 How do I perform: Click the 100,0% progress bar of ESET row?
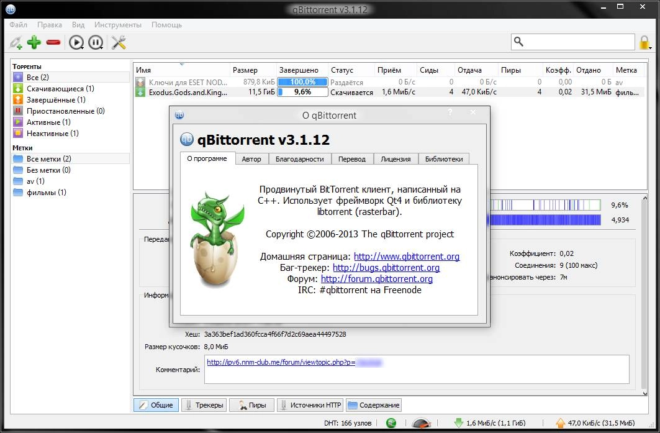(x=302, y=82)
